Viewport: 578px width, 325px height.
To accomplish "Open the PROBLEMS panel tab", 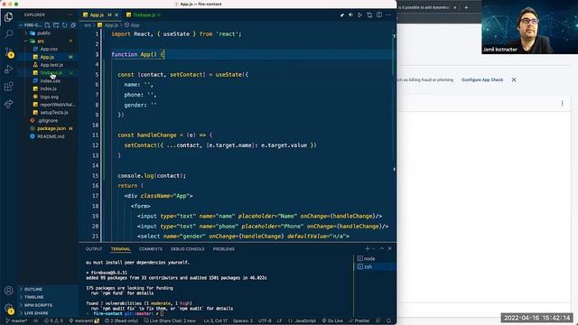I will click(223, 249).
